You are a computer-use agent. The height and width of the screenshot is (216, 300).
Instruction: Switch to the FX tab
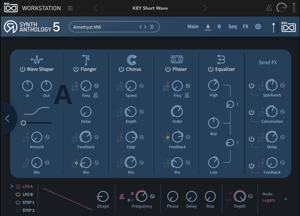(246, 27)
